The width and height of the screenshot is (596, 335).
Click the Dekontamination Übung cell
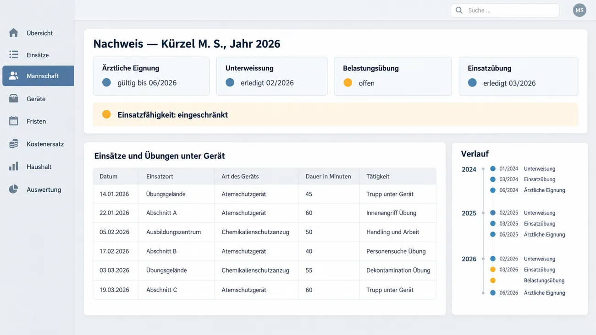click(398, 270)
